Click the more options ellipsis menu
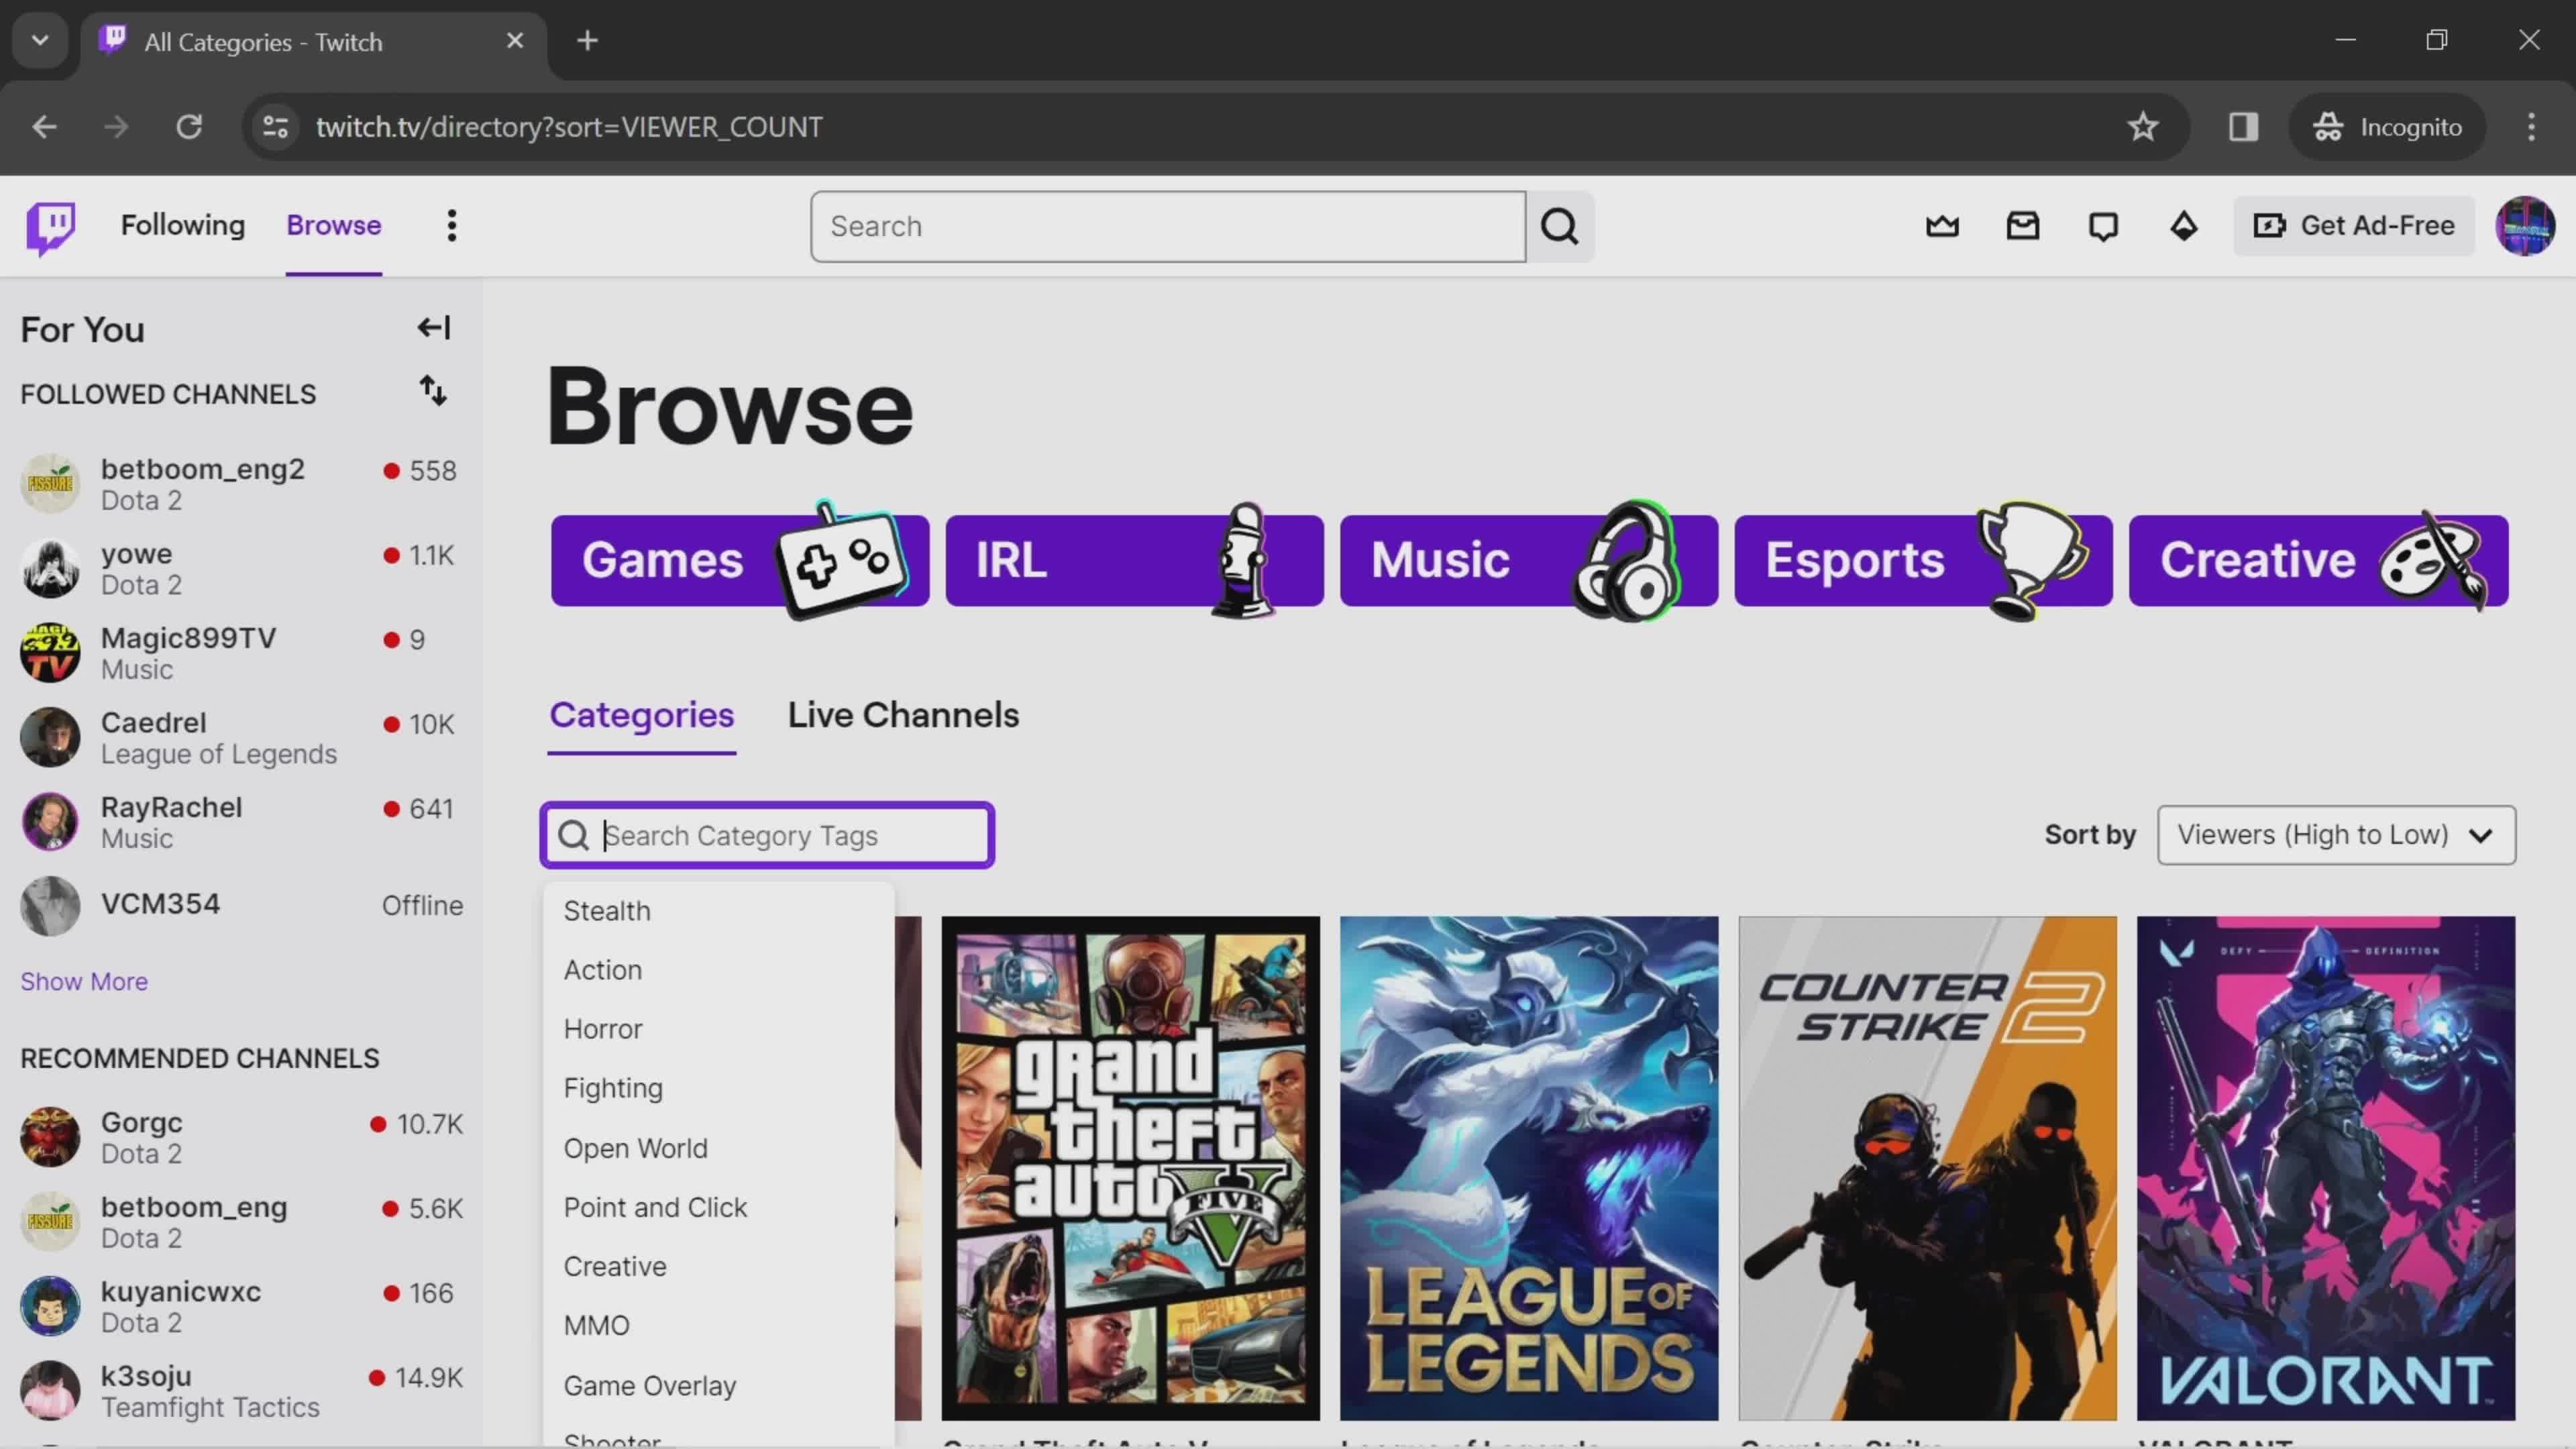The width and height of the screenshot is (2576, 1449). point(451,225)
